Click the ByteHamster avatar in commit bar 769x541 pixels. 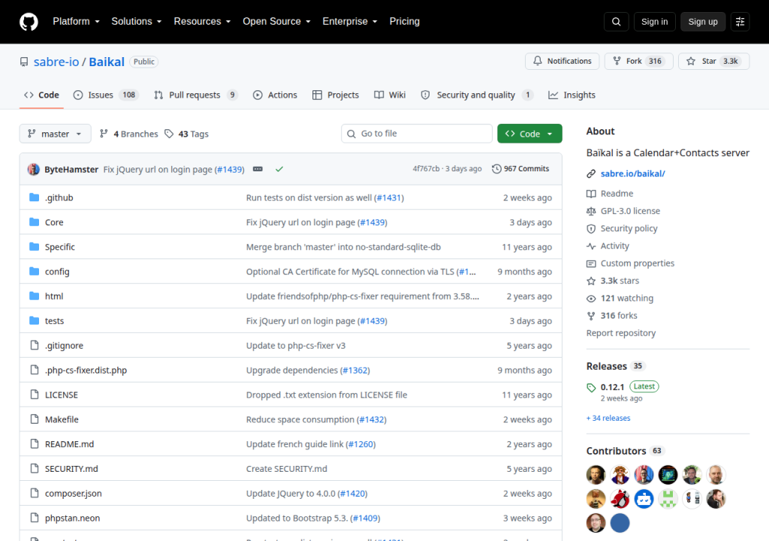(33, 169)
